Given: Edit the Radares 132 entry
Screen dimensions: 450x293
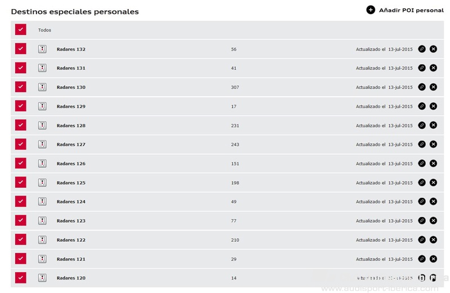Looking at the screenshot, I should click(x=421, y=49).
